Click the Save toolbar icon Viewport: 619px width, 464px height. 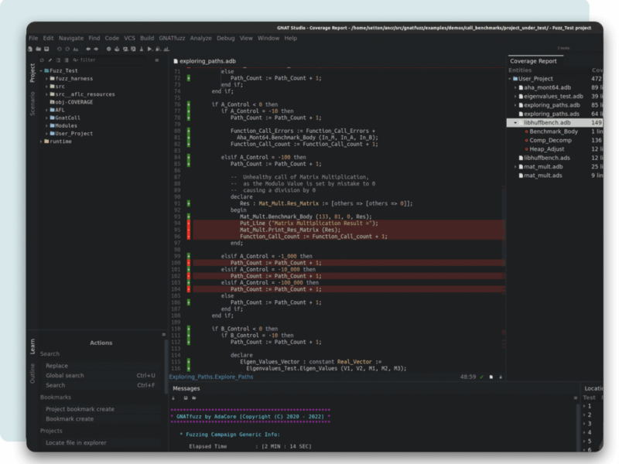(46, 49)
